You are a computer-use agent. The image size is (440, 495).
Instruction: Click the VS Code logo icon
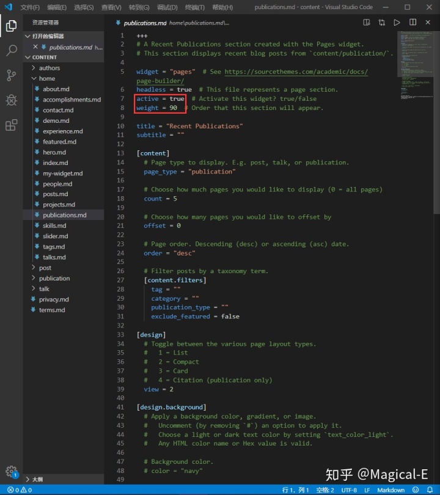click(x=9, y=7)
